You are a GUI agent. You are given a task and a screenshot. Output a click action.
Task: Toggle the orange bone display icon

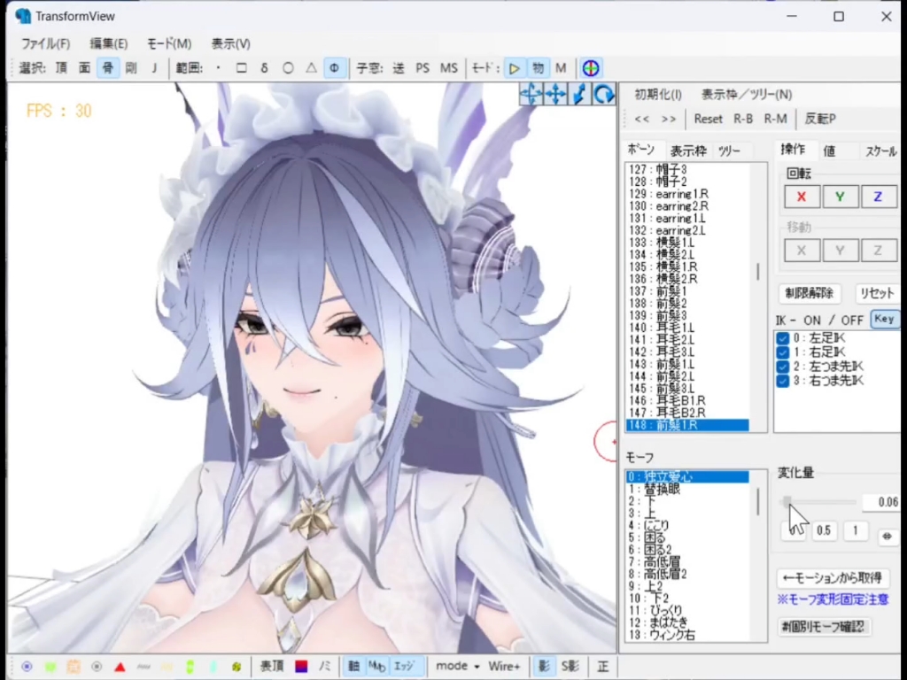pyautogui.click(x=74, y=667)
